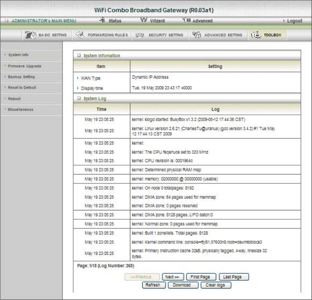Open Backup Setting in the sidebar
The image size is (312, 300).
click(x=21, y=77)
